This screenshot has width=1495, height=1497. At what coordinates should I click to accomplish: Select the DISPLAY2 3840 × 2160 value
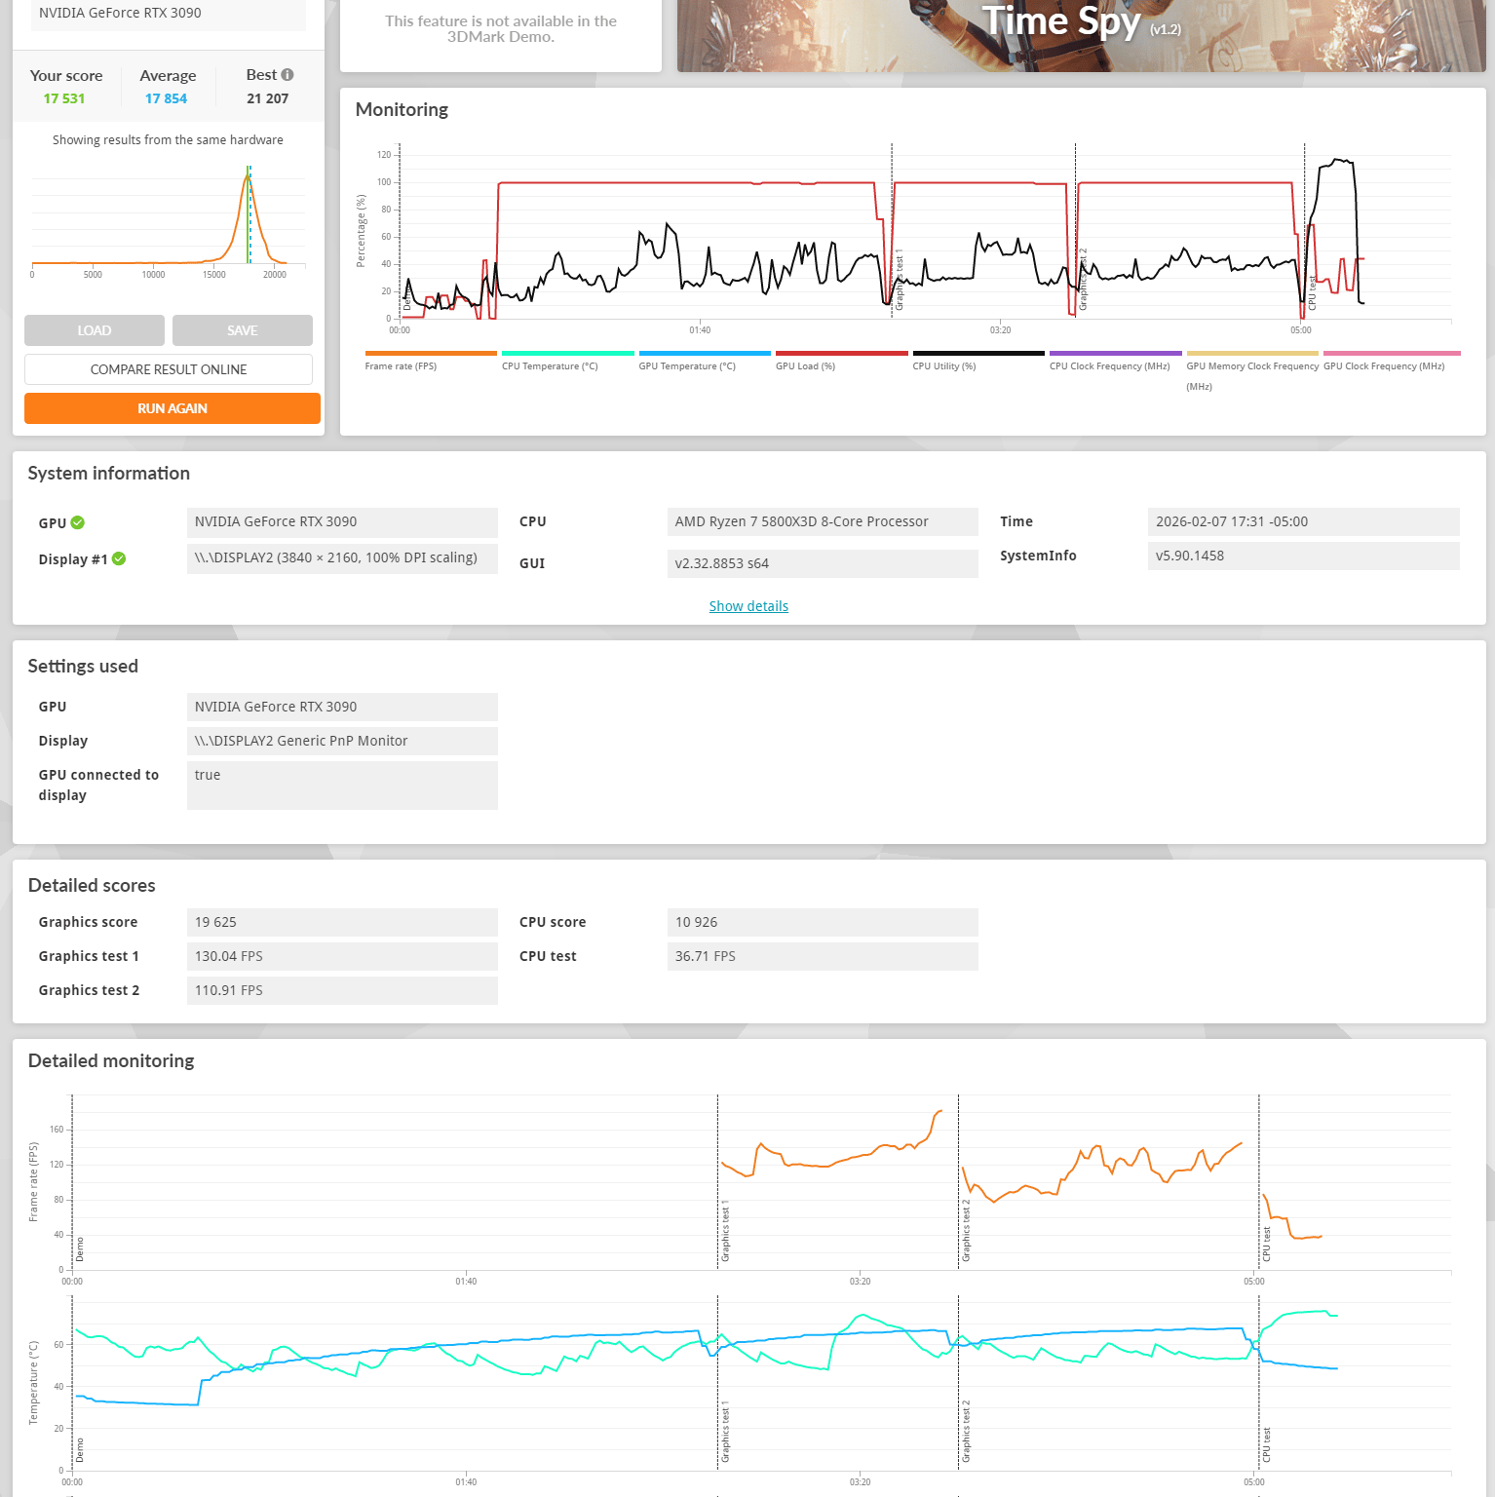point(342,558)
